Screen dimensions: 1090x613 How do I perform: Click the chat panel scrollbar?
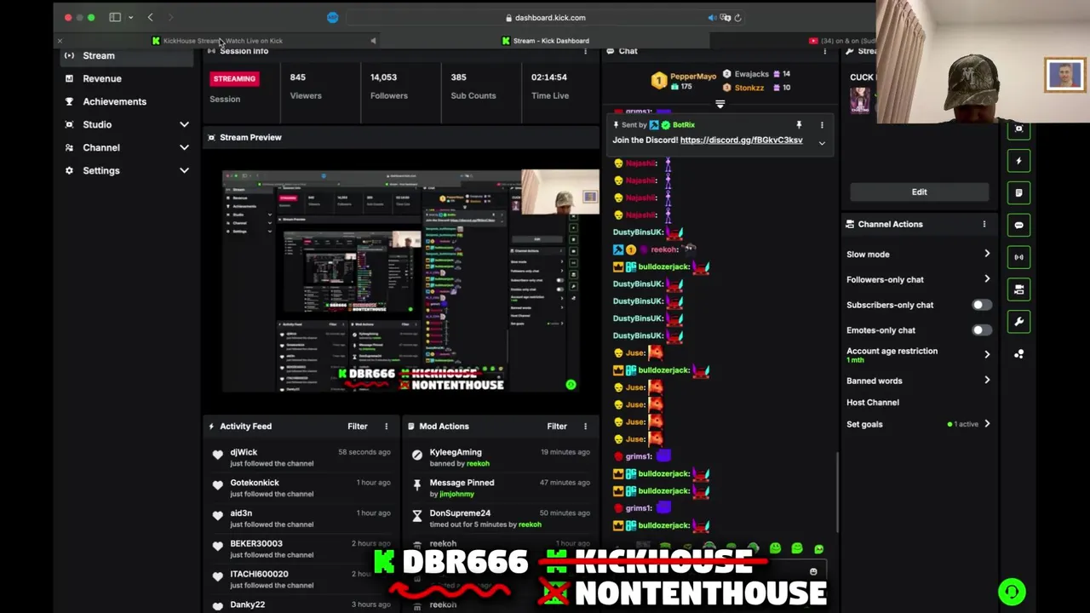point(837,492)
